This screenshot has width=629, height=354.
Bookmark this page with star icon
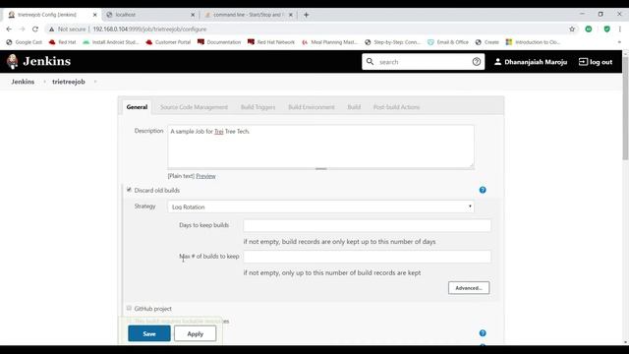click(x=572, y=29)
